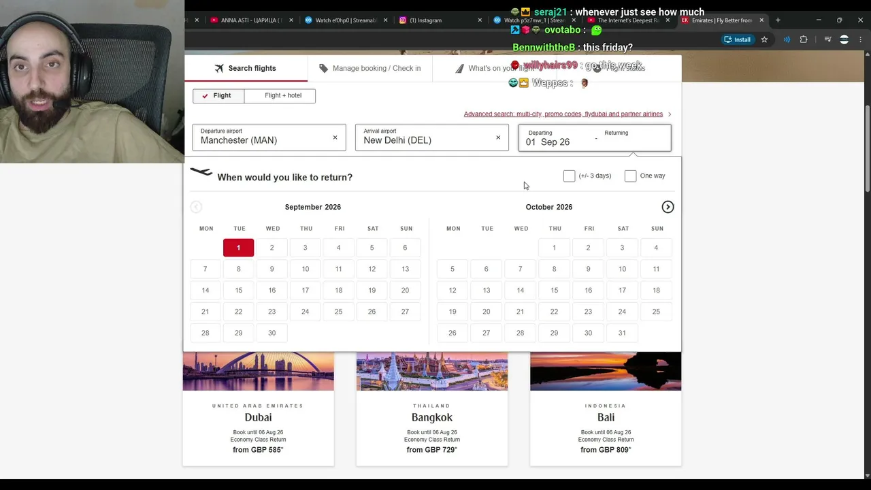This screenshot has height=490, width=871.
Task: Click the Install app button
Action: tap(738, 39)
